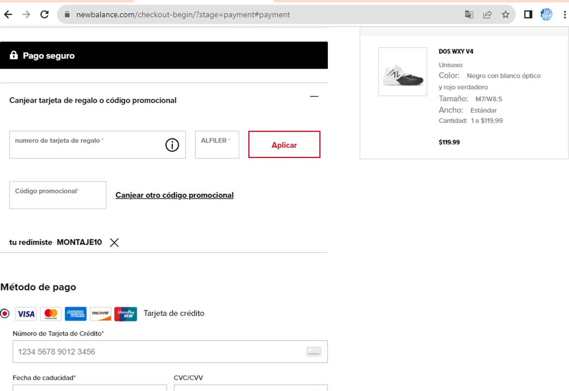Focus the gift card number field
The width and height of the screenshot is (569, 391).
[97, 144]
